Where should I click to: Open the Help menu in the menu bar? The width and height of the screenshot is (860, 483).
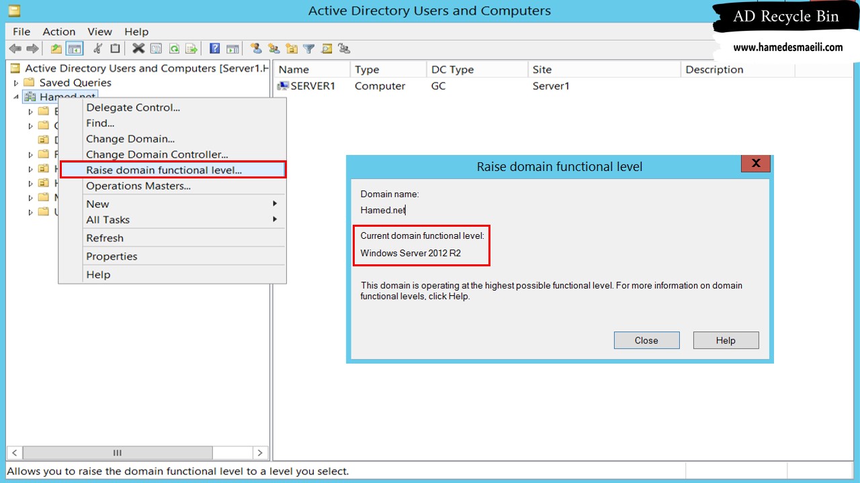(136, 32)
